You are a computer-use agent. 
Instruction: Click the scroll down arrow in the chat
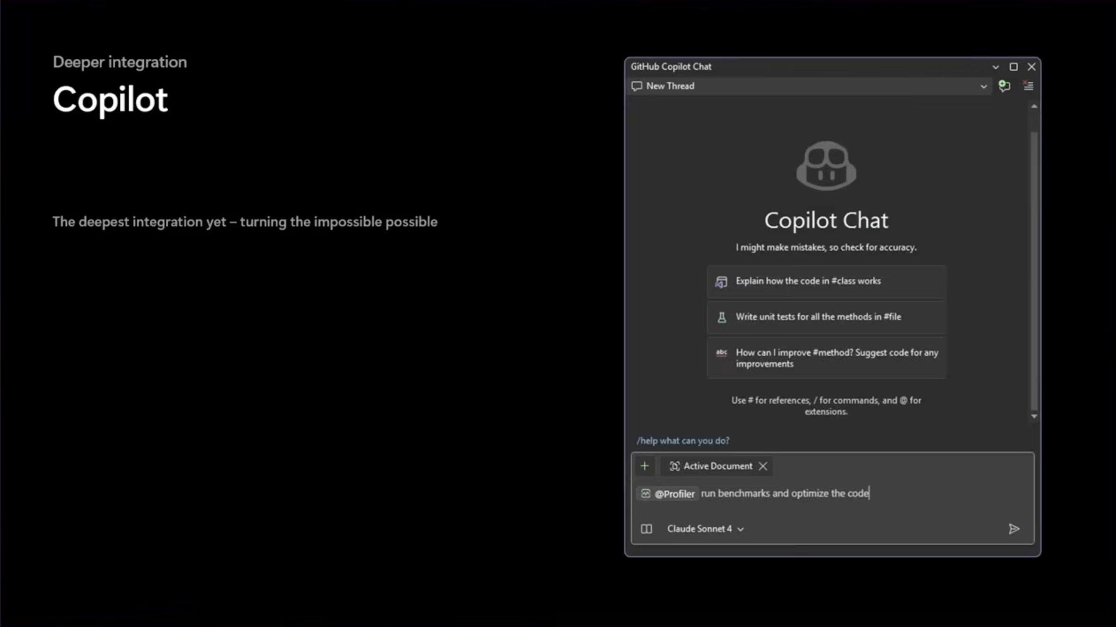[x=1034, y=416]
